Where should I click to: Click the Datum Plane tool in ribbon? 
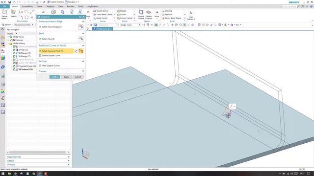(4, 14)
